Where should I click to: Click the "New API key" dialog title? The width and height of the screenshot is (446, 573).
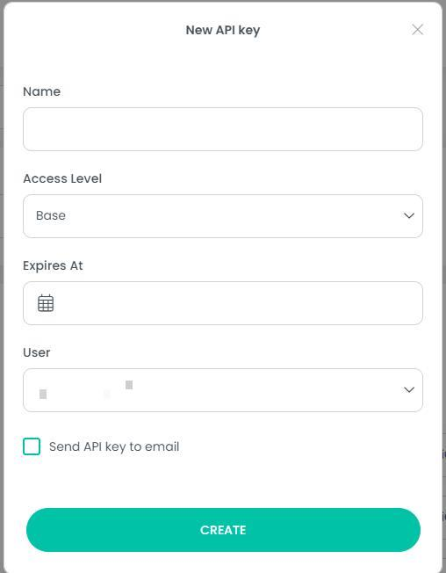(223, 30)
